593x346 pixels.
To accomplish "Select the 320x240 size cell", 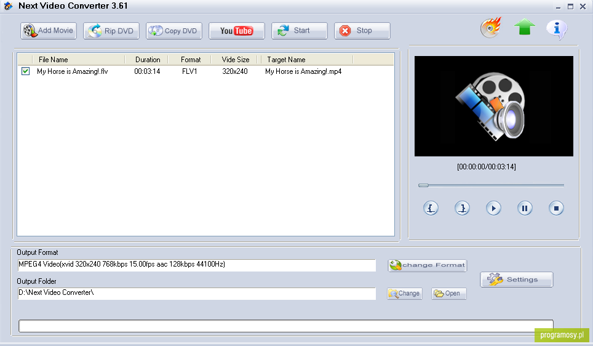I will (x=235, y=71).
